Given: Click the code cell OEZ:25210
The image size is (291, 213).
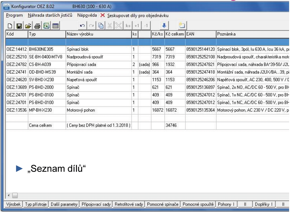Looking at the screenshot, I should pos(17,57).
